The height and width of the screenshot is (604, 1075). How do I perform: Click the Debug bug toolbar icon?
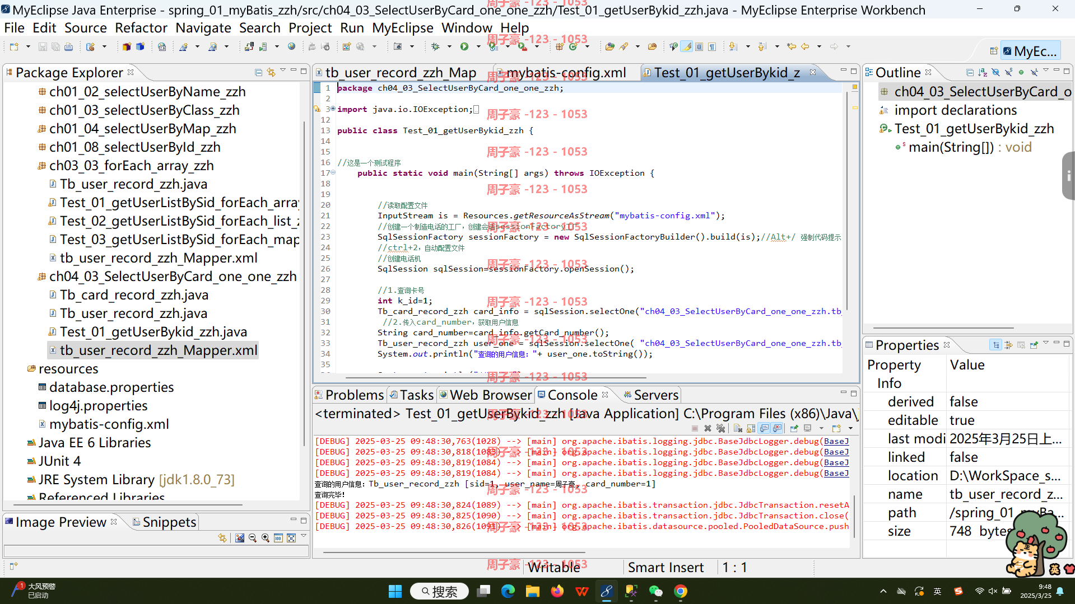click(435, 47)
